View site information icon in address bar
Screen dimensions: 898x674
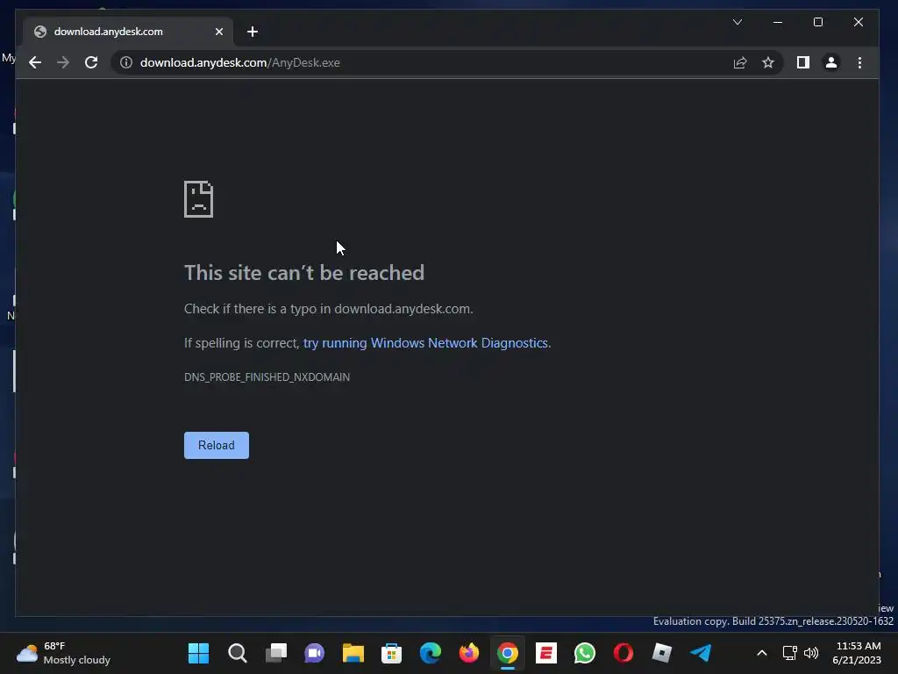pyautogui.click(x=126, y=62)
